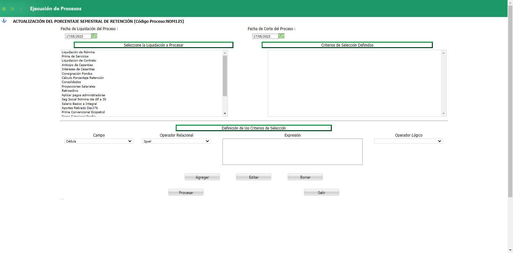Run the process with Procesar
Image resolution: width=513 pixels, height=253 pixels.
pos(186,192)
